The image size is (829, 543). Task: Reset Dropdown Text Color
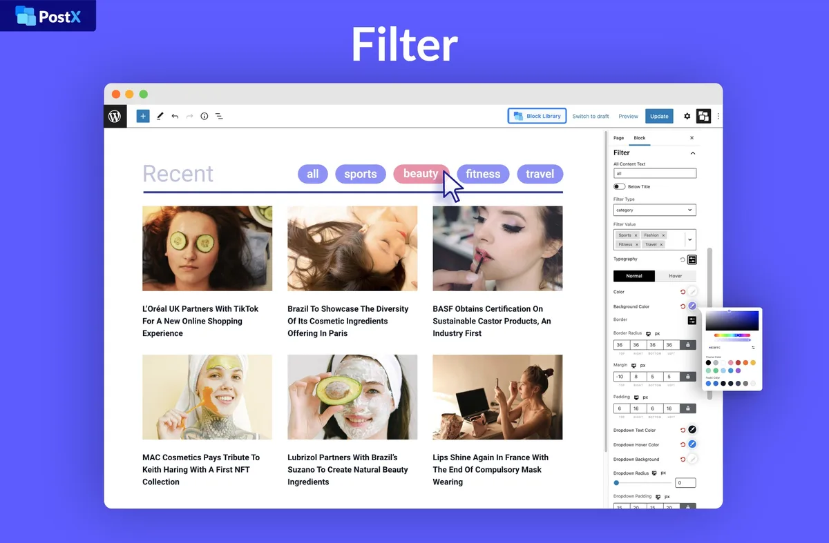pyautogui.click(x=683, y=430)
